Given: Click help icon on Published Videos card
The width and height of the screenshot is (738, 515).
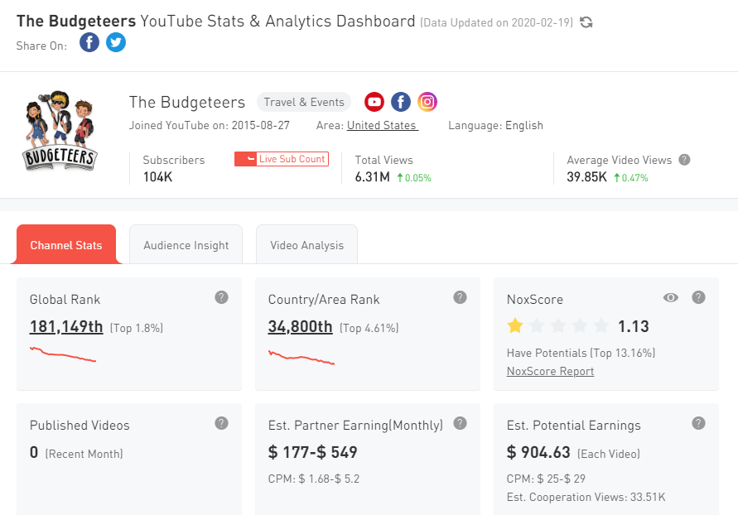Looking at the screenshot, I should click(x=222, y=423).
